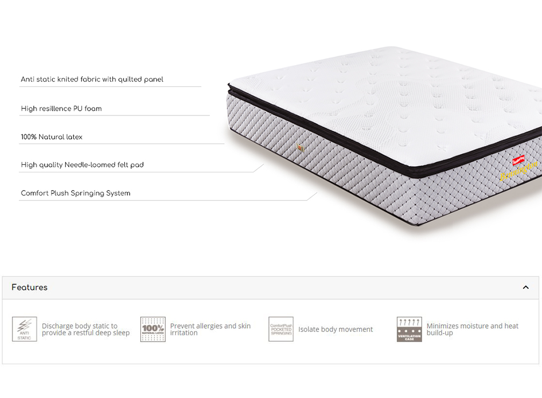Select 'High resilience PU foam' label
542x398 pixels.
pos(61,108)
